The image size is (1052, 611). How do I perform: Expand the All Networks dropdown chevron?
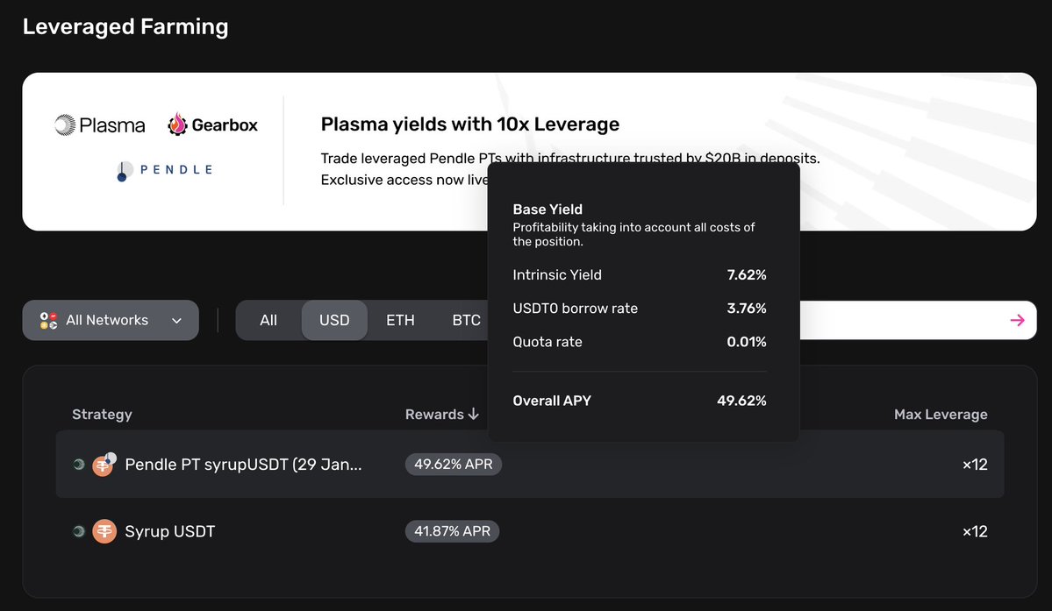tap(176, 321)
